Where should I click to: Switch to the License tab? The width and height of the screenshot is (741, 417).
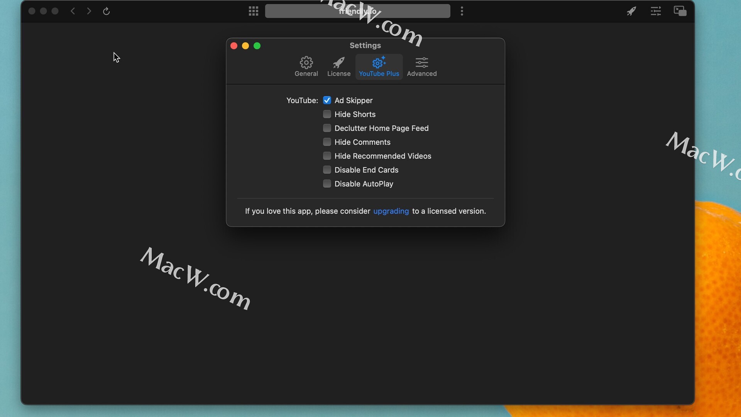[339, 67]
